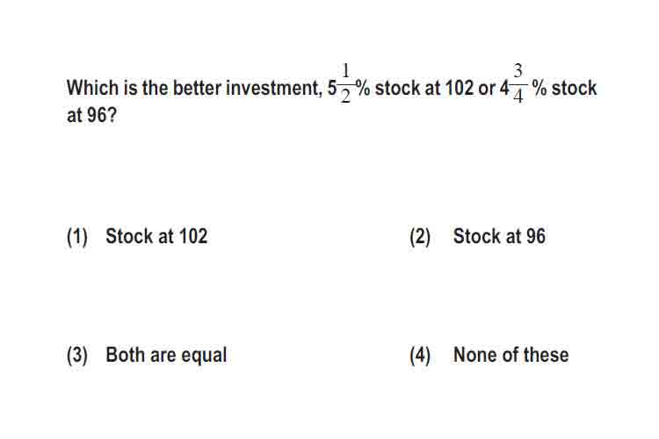Click the (1) option number
The image size is (659, 439).
pyautogui.click(x=77, y=236)
